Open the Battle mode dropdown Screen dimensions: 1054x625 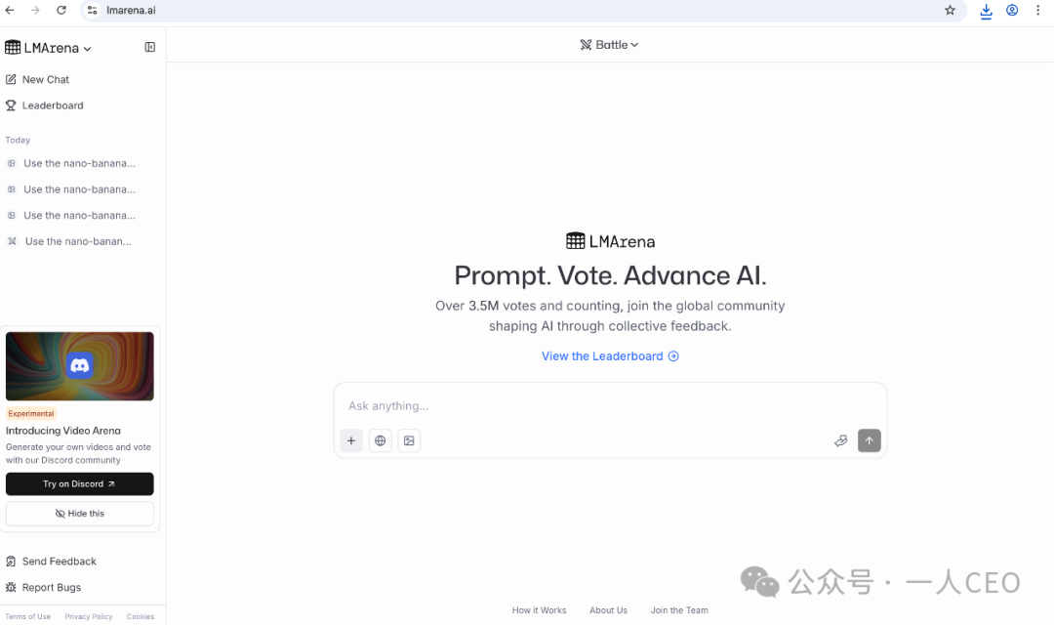coord(609,44)
